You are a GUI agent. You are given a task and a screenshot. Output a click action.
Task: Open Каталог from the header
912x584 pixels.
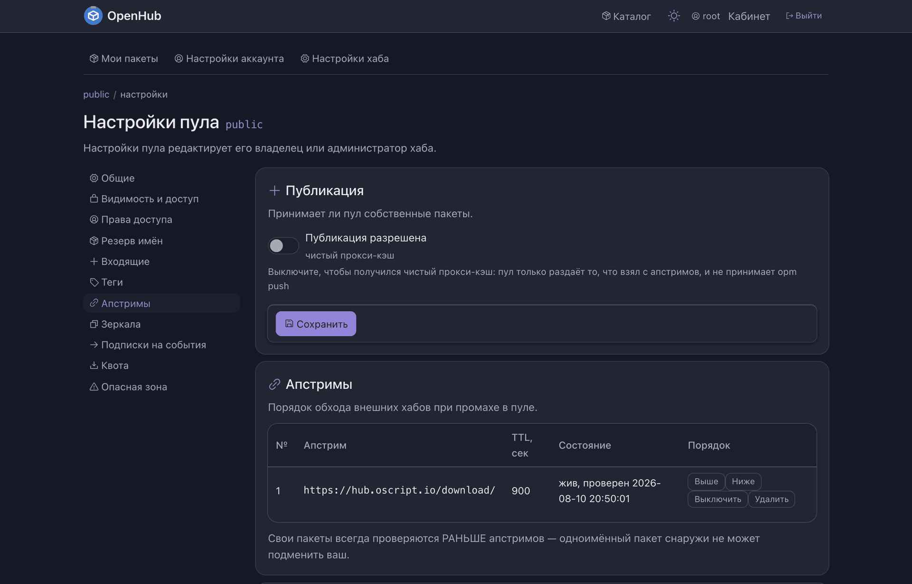[626, 16]
